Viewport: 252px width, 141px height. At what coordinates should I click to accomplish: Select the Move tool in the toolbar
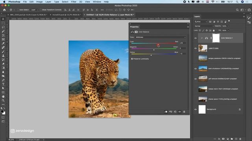[3, 19]
